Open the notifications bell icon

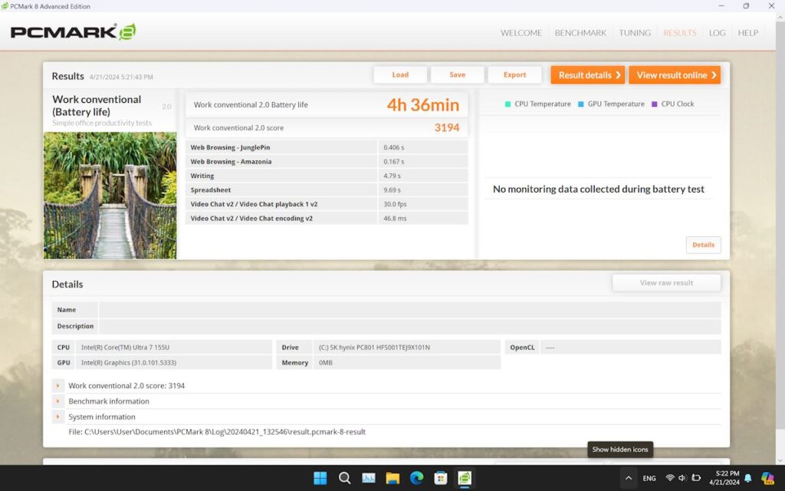tap(748, 479)
